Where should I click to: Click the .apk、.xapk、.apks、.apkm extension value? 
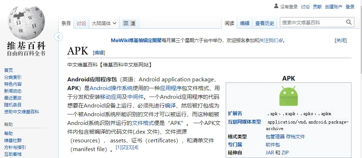pyautogui.click(x=299, y=114)
